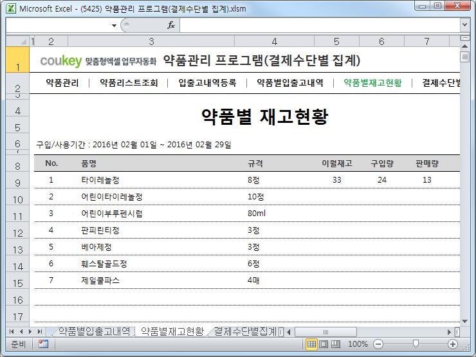Click the 판매량 value 13
The image size is (476, 357).
tap(427, 180)
